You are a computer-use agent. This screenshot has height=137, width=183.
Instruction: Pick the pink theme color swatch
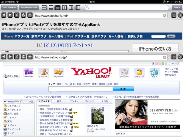[156, 63]
